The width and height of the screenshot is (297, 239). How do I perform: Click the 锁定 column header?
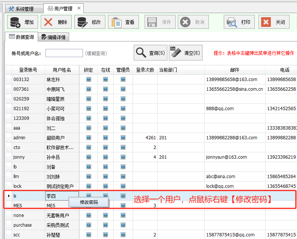click(x=89, y=70)
